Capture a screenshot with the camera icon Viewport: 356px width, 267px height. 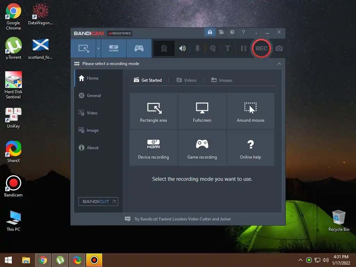click(279, 49)
